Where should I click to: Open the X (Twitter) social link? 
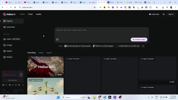pyautogui.click(x=6, y=85)
